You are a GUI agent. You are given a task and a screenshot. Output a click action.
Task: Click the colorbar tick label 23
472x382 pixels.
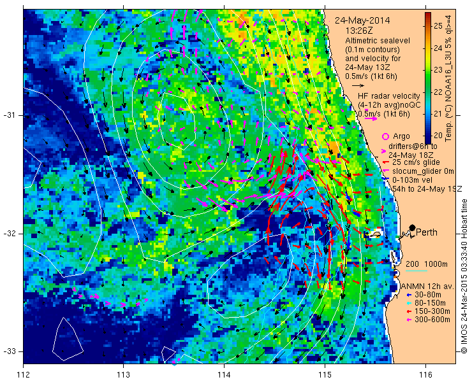click(x=438, y=70)
